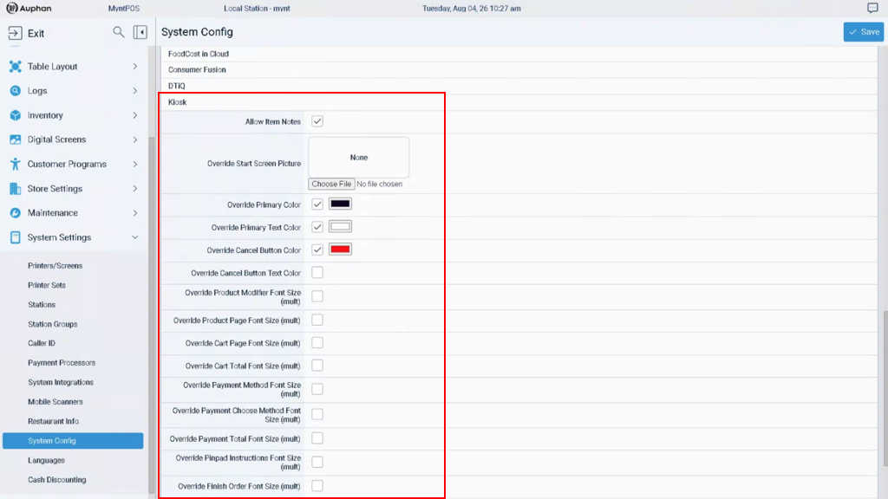Viewport: 888px width, 499px height.
Task: Click the Table Layout icon
Action: [x=16, y=66]
